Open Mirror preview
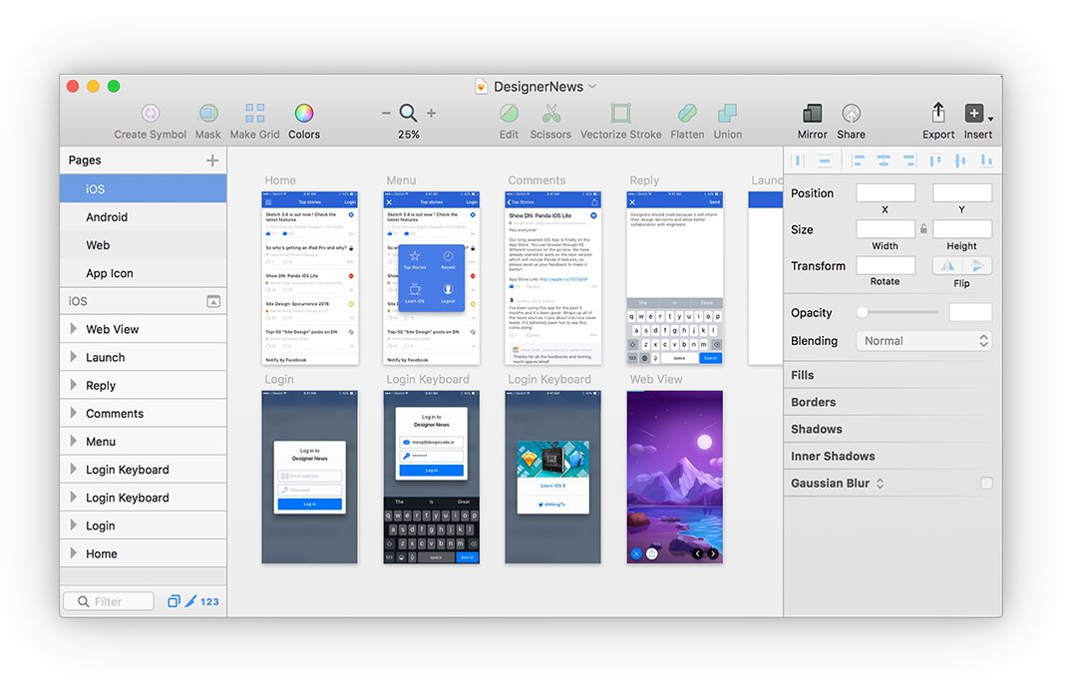 (813, 113)
